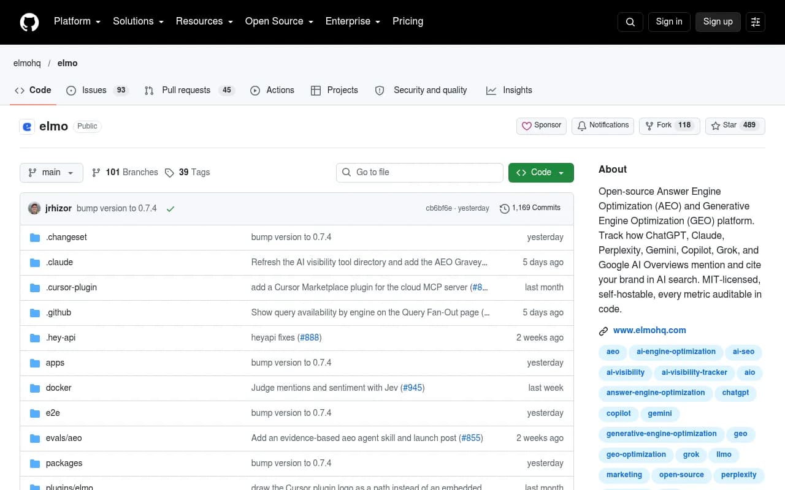
Task: Expand the Platform menu
Action: [77, 21]
